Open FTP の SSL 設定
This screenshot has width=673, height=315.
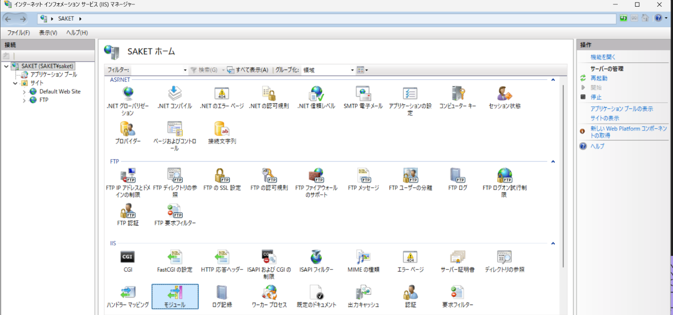222,180
